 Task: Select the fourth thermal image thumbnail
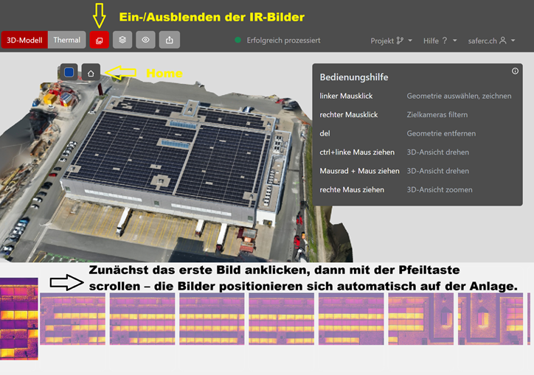212,318
